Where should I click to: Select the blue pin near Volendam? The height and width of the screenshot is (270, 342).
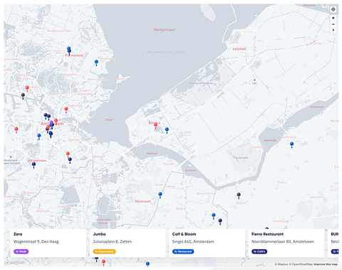point(96,63)
